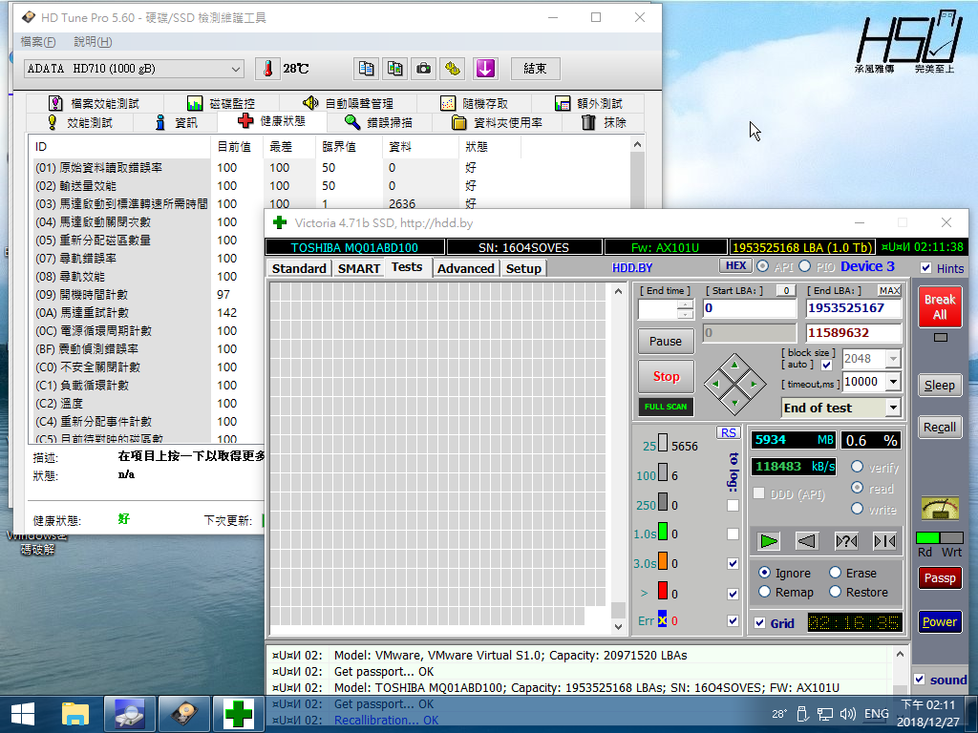Click the thermometer temperature icon in HD Tune

click(268, 69)
